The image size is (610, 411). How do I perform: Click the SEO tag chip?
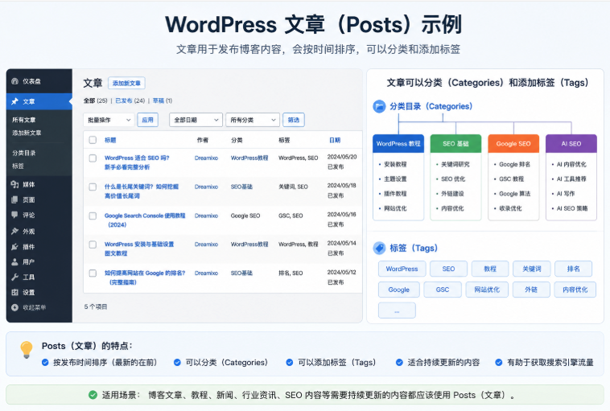click(448, 269)
